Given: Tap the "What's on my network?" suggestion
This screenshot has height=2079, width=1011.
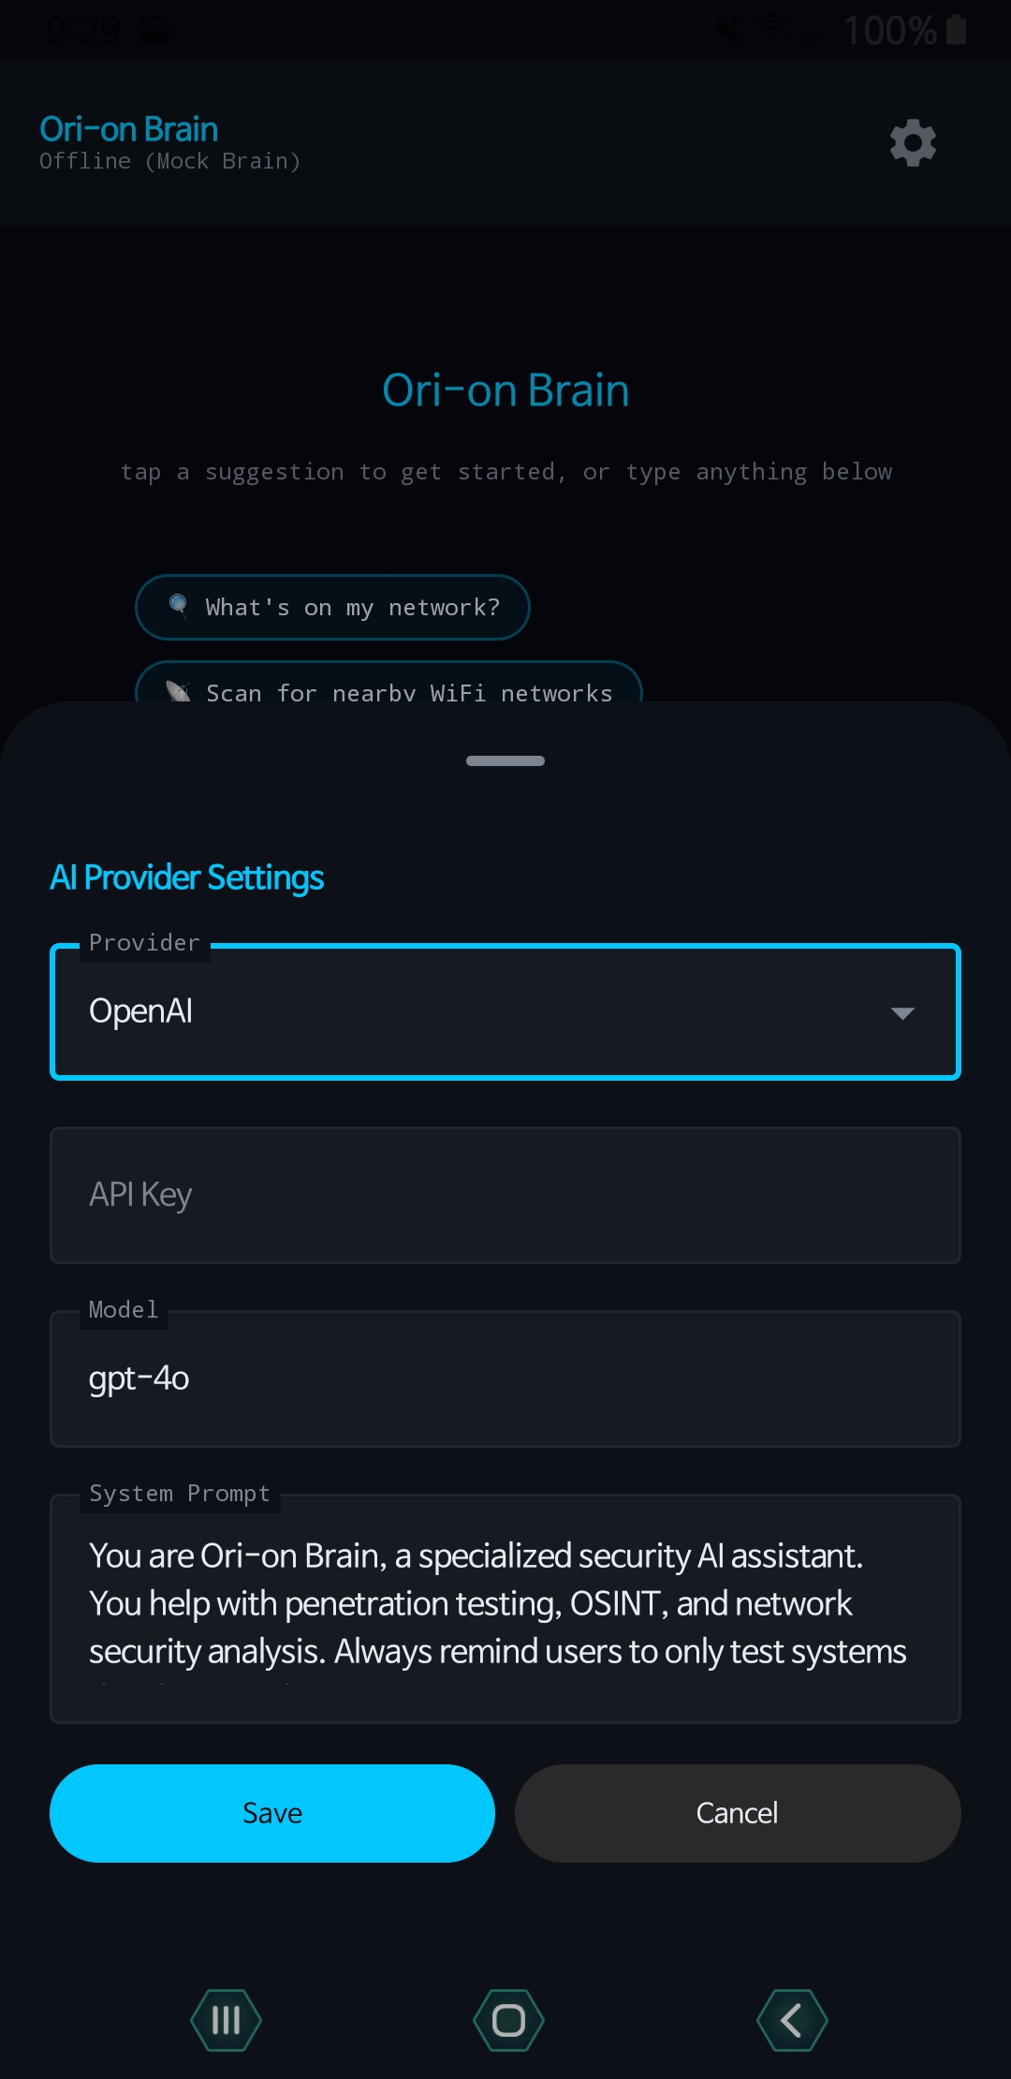Looking at the screenshot, I should [332, 607].
